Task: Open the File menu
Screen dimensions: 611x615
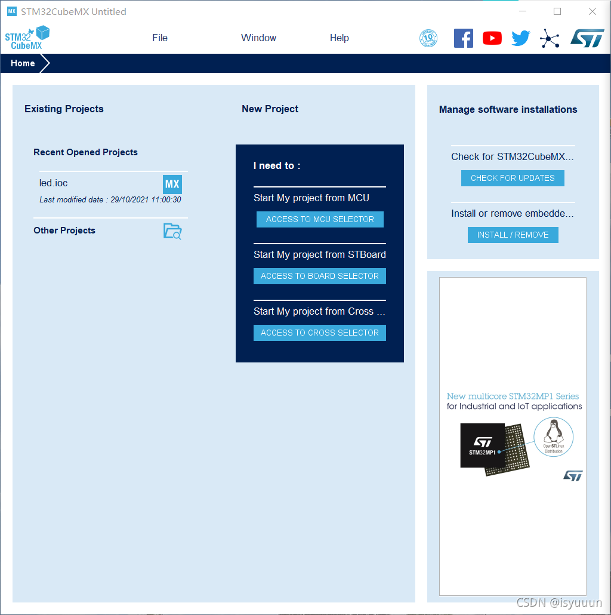Action: point(160,38)
